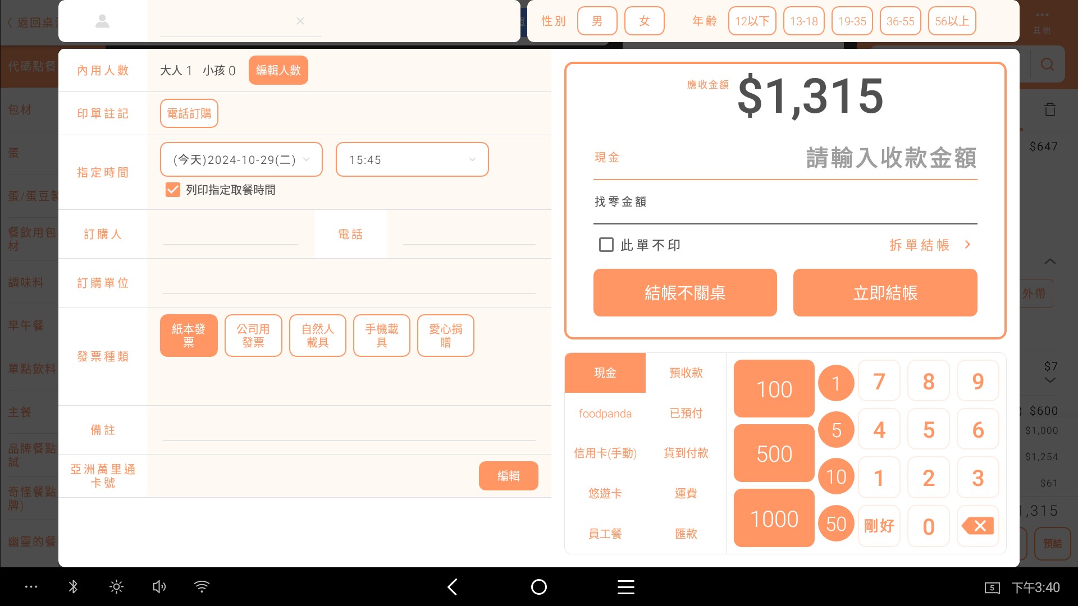The image size is (1078, 606).
Task: Check the 此單不印 no-print checkbox
Action: pyautogui.click(x=606, y=245)
